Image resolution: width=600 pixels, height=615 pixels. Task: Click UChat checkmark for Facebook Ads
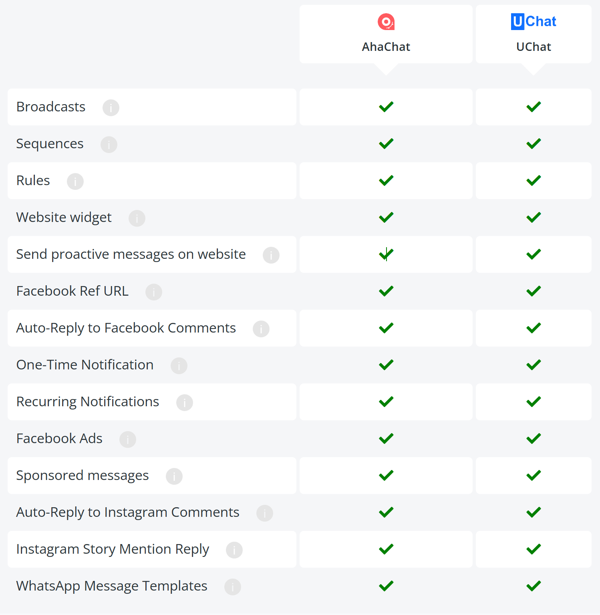pyautogui.click(x=534, y=439)
